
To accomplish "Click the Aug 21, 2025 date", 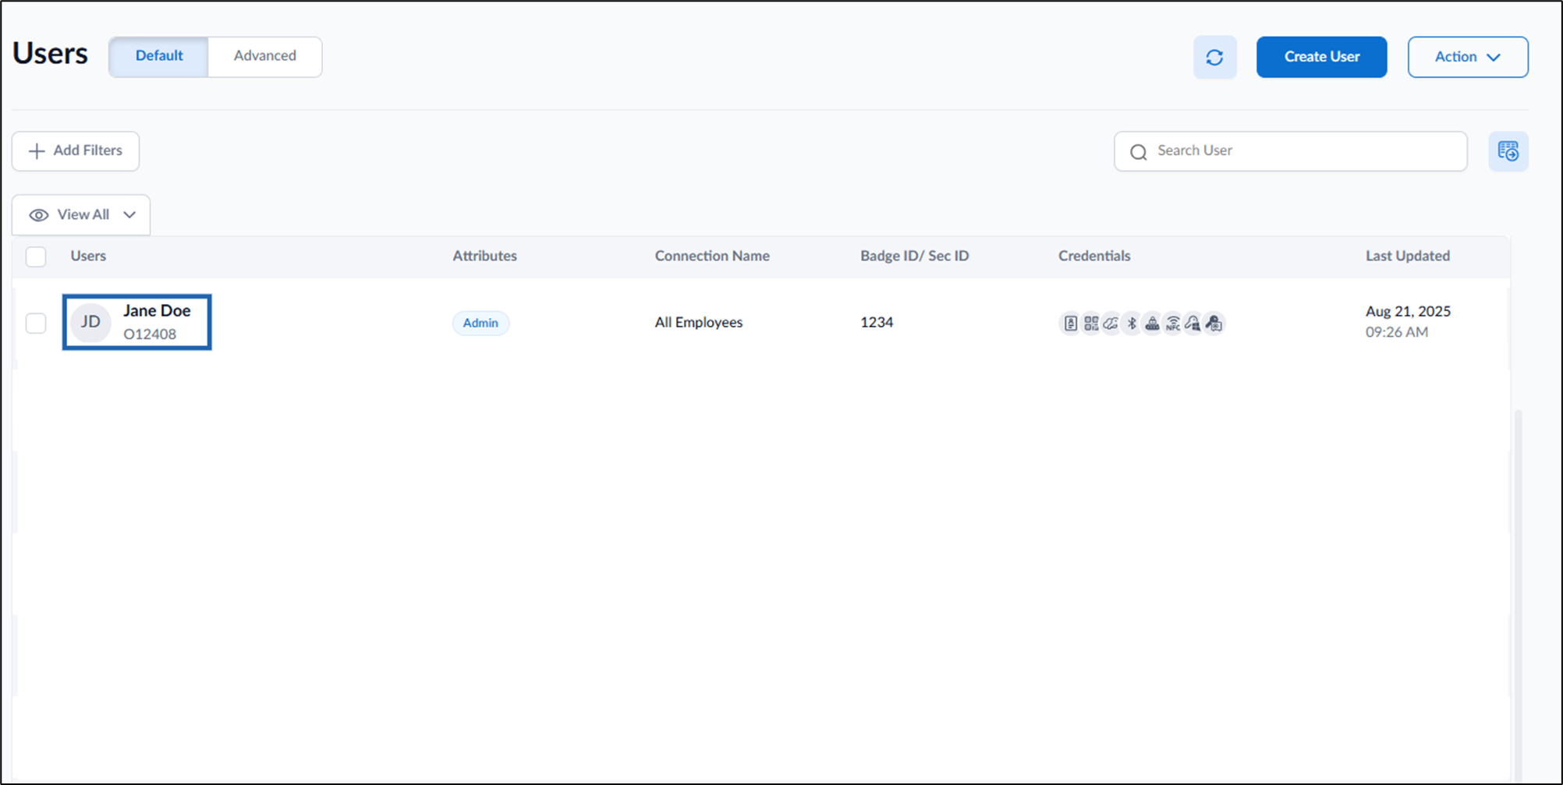I will pos(1408,311).
